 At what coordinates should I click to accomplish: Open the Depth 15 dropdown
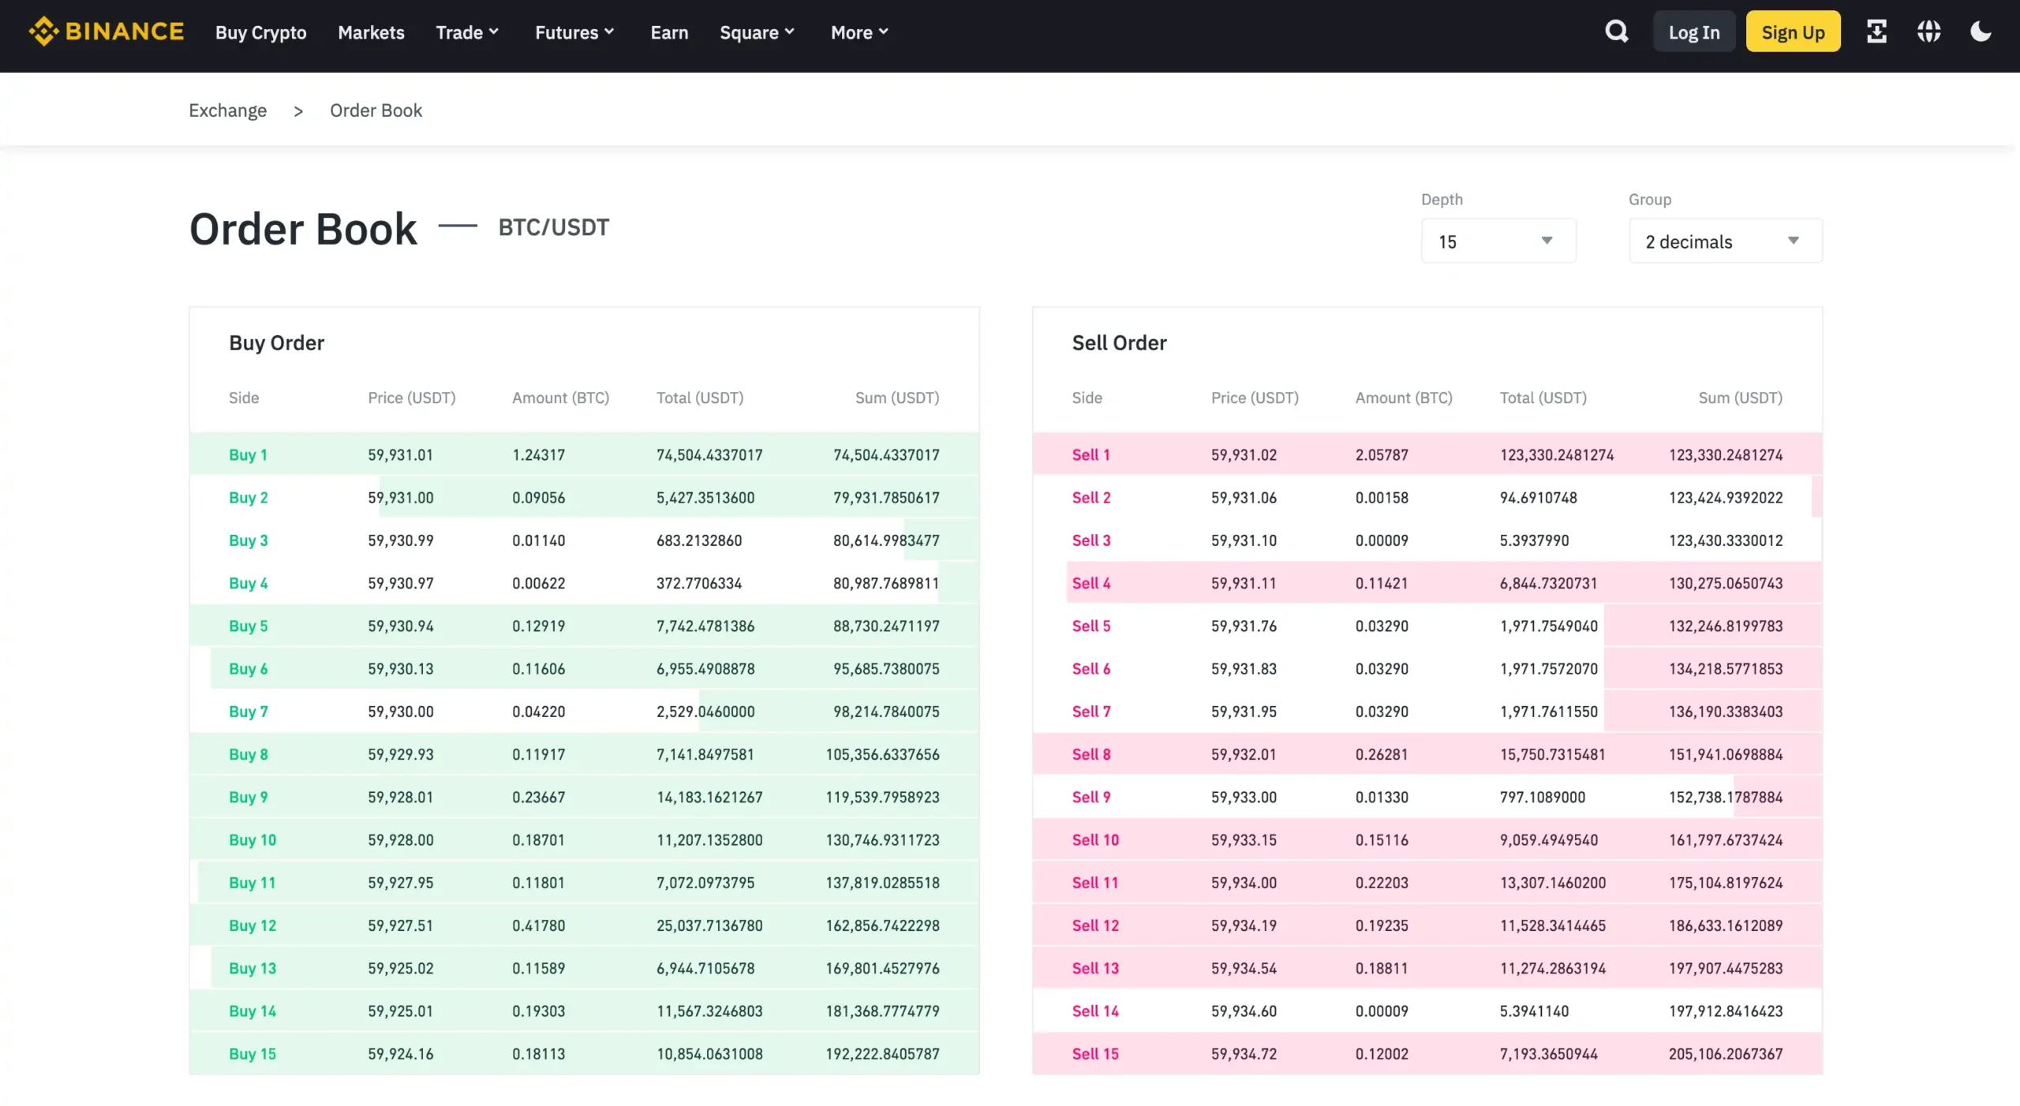click(x=1498, y=241)
